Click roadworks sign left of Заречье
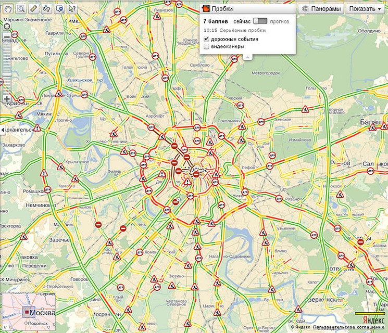 [x=23, y=237]
